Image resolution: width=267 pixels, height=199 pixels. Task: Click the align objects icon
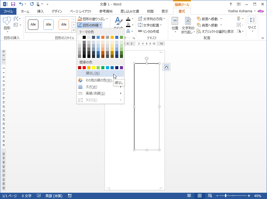point(239,19)
